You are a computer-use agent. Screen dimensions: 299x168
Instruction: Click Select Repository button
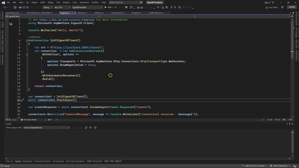[280, 166]
